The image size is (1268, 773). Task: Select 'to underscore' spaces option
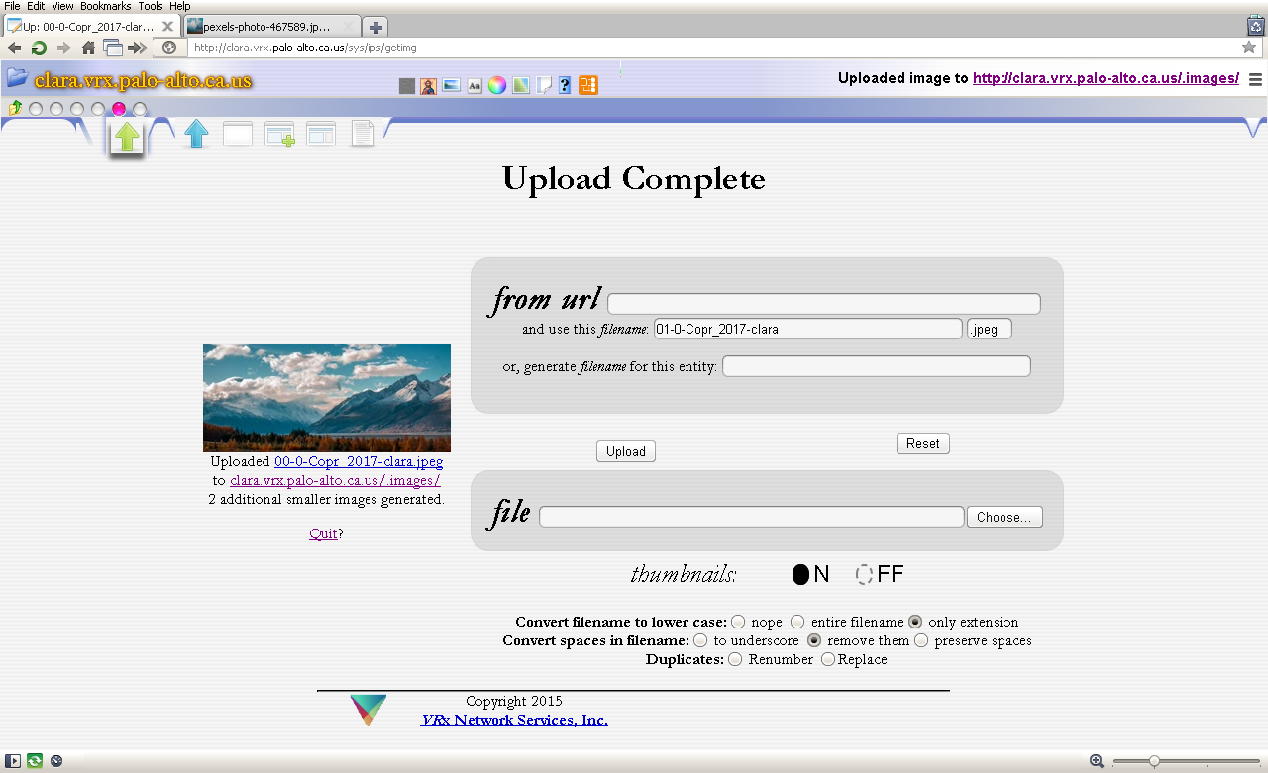click(700, 640)
